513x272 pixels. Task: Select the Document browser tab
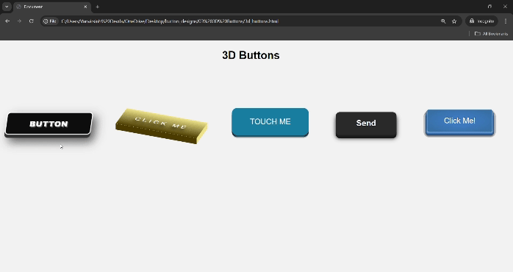click(x=51, y=7)
